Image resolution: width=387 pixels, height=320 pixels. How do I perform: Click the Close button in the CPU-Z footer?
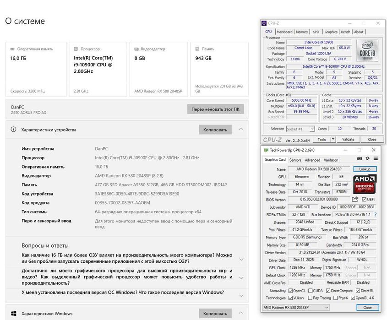pos(372,139)
